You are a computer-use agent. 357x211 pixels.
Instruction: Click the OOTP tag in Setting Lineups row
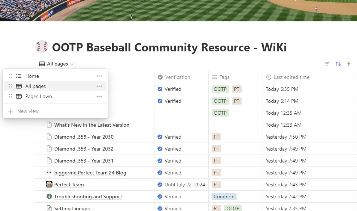click(x=233, y=208)
